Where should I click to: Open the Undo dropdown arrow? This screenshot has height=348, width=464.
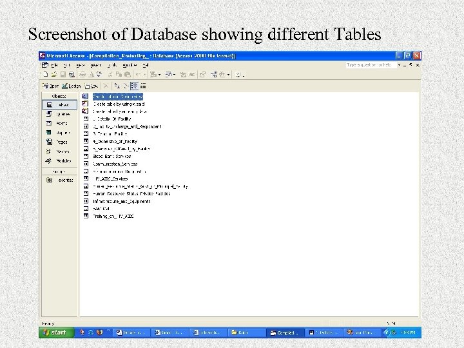point(145,75)
